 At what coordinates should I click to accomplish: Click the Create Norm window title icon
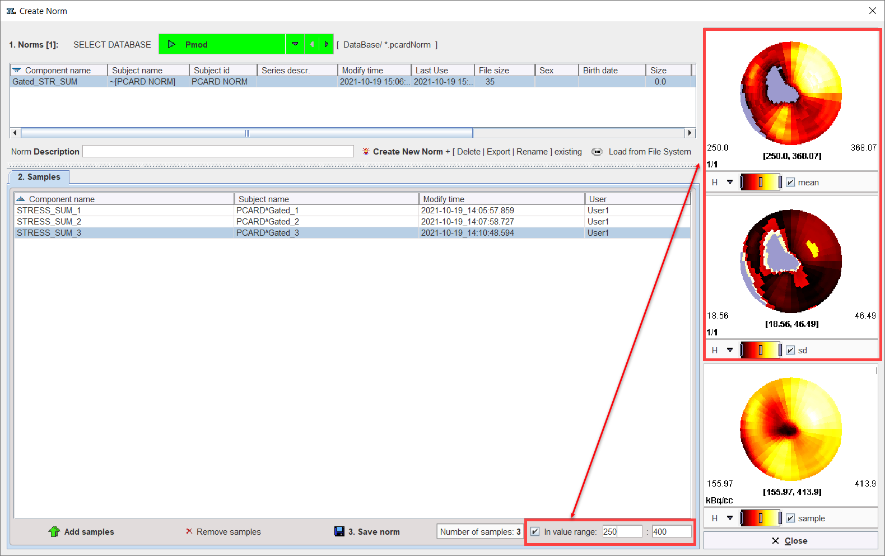coord(11,11)
